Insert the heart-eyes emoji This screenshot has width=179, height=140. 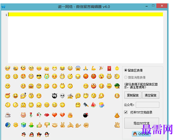tap(23, 76)
